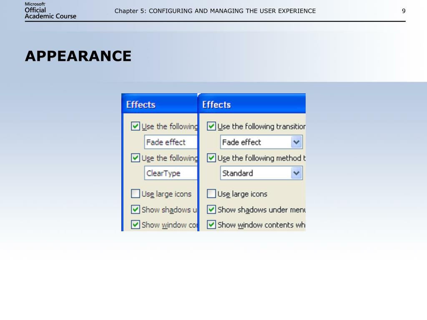Image resolution: width=427 pixels, height=320 pixels.
Task: Toggle Show window contents checkbox in left panel
Action: [136, 225]
